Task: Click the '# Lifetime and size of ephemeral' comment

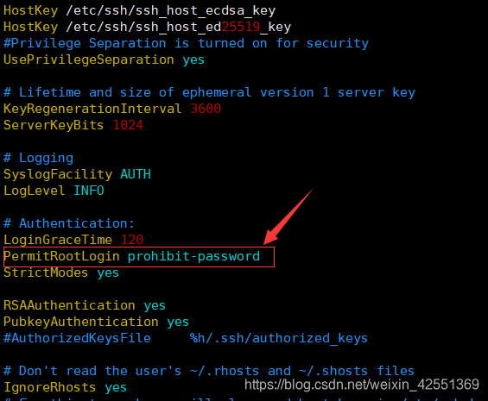Action: tap(209, 92)
